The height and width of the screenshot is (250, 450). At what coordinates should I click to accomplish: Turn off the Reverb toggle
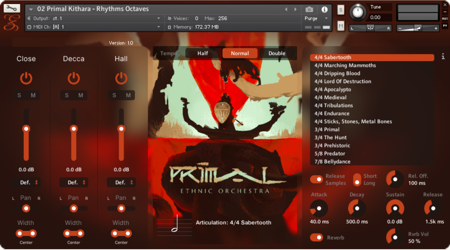pyautogui.click(x=316, y=237)
